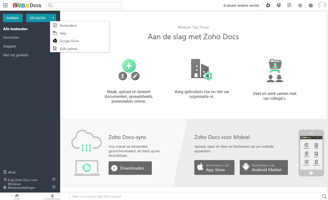Open the Android Market download button
Image resolution: width=328 pixels, height=200 pixels.
pyautogui.click(x=264, y=167)
